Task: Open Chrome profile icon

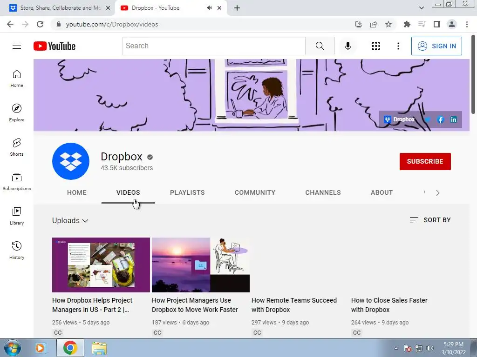Action: point(452,24)
